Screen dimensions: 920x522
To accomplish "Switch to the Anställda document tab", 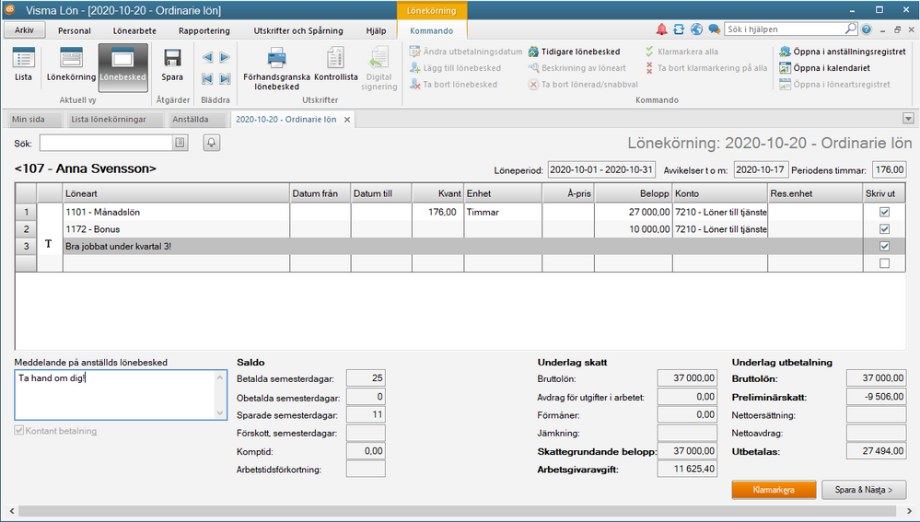I will [192, 119].
